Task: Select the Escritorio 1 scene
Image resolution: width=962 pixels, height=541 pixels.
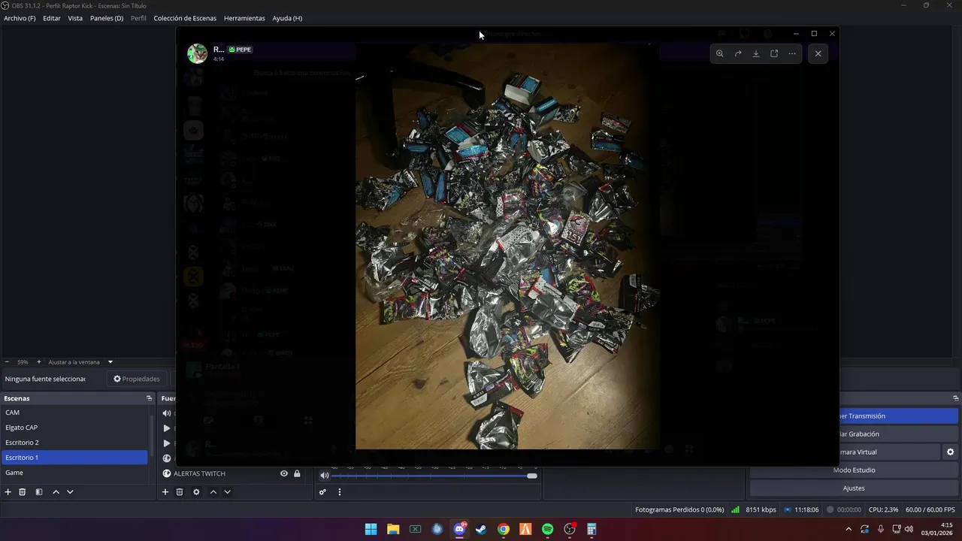Action: click(x=74, y=458)
